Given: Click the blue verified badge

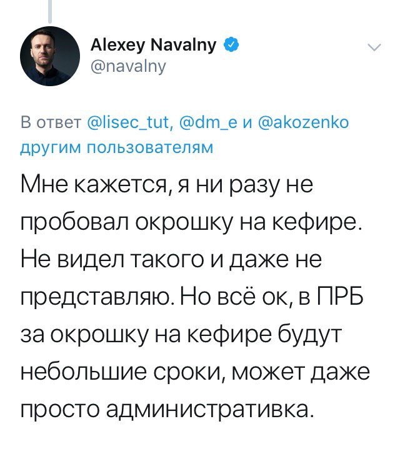Looking at the screenshot, I should click(230, 45).
